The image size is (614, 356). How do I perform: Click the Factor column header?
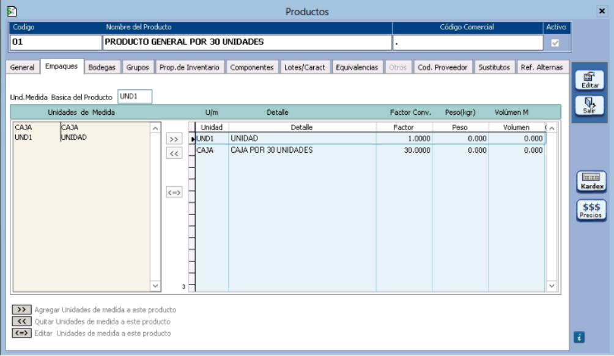(x=404, y=128)
